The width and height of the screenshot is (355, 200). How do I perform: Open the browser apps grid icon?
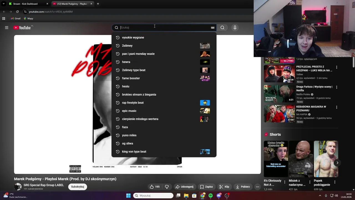4,19
